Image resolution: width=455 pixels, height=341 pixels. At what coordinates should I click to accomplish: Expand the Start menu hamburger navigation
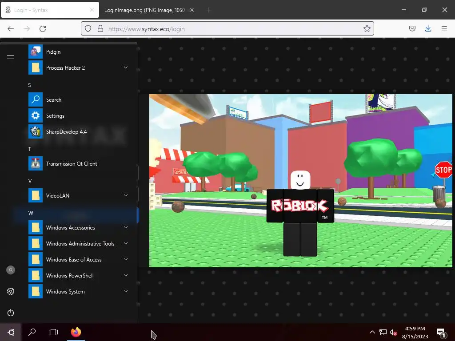click(11, 57)
